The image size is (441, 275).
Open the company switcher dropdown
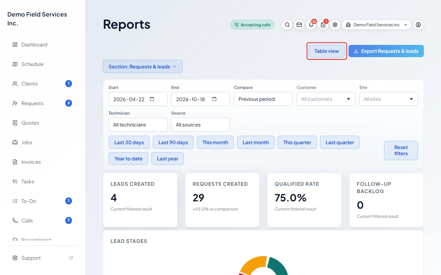tap(377, 25)
